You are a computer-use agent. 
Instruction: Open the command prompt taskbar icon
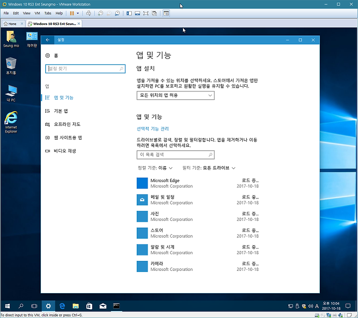tap(116, 306)
